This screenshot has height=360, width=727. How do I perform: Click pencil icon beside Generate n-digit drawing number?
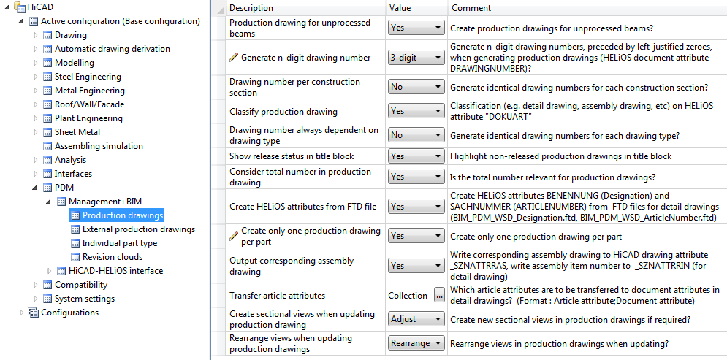[234, 58]
